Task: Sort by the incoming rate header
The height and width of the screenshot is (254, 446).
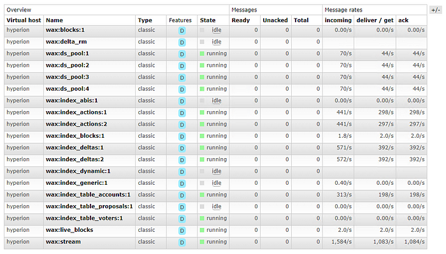Action: [x=338, y=20]
